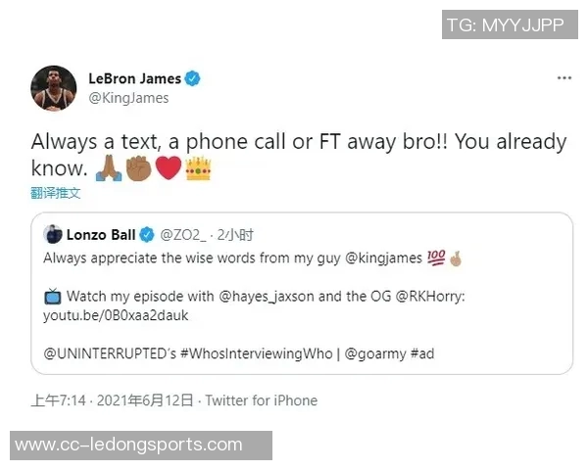Open the @kingjames mention in quoted tweet
This screenshot has height=470, width=588.
[x=383, y=258]
